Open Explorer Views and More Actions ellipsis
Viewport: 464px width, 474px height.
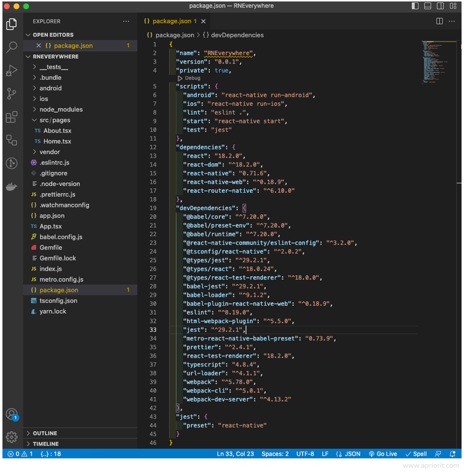[127, 21]
